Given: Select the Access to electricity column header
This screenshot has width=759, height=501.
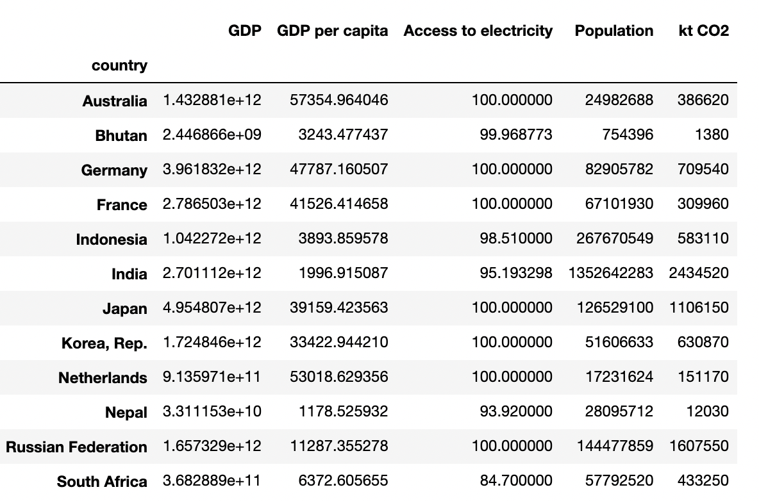Looking at the screenshot, I should point(478,31).
